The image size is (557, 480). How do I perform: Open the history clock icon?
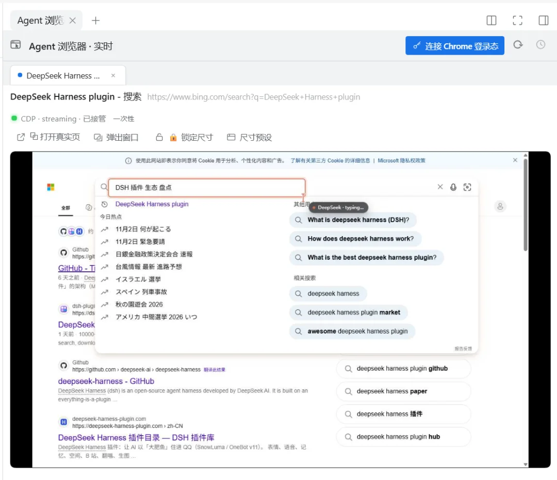tap(540, 45)
